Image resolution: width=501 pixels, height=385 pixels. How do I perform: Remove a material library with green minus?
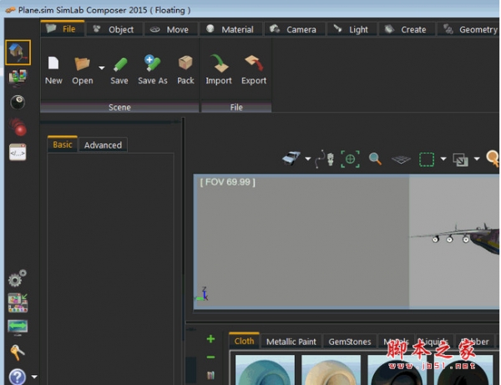[x=210, y=357]
